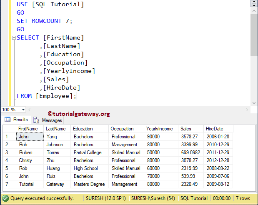Open the 100 % zoom dropdown
The image size is (258, 205).
(x=23, y=110)
